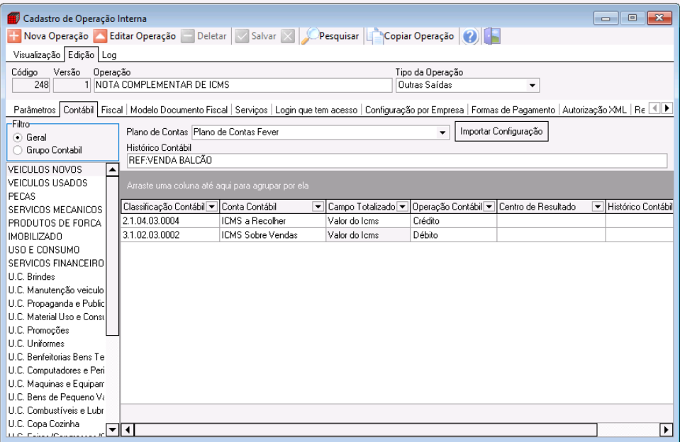Switch to the Visualização tab
Image resolution: width=680 pixels, height=442 pixels.
coord(37,55)
